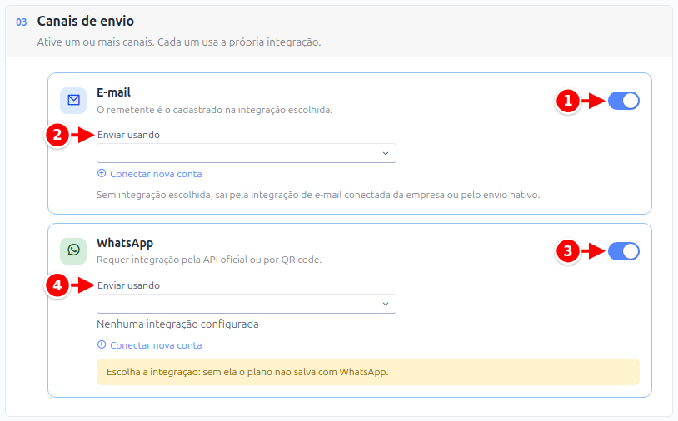
Task: Click WhatsApp dropdown chevron arrow
Action: 386,304
